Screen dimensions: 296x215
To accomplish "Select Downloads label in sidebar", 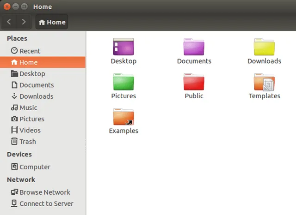I will [37, 96].
